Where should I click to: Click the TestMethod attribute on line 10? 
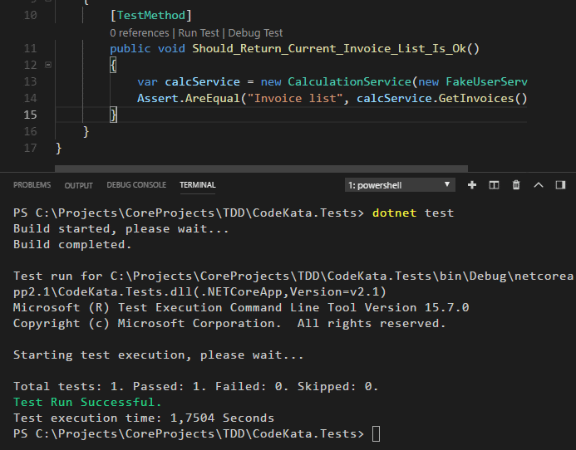pos(151,16)
